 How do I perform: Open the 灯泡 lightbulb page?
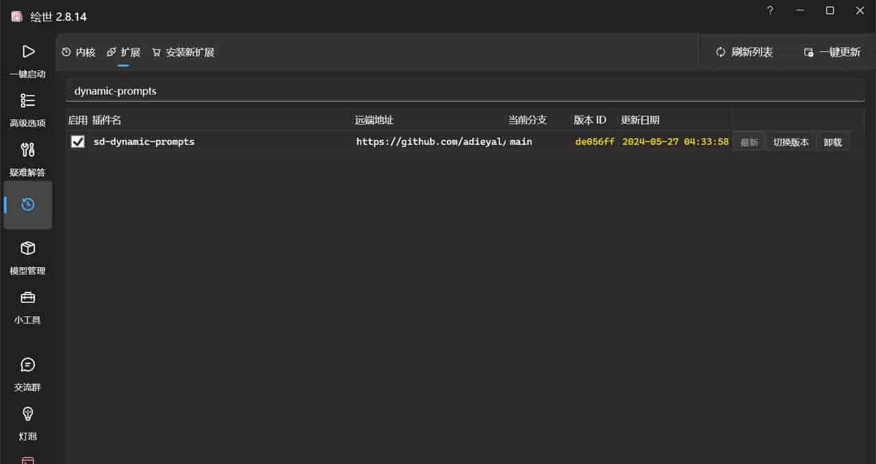(x=27, y=422)
